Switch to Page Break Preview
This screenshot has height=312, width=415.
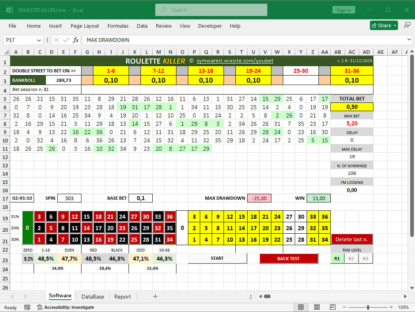tap(333, 307)
